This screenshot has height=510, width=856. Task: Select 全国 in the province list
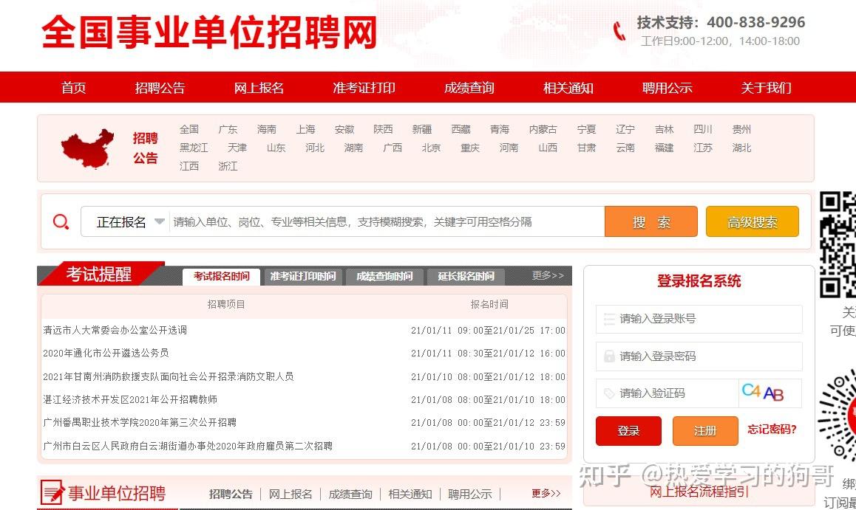point(189,129)
